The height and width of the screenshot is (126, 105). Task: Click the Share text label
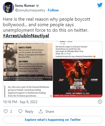(x=50, y=111)
